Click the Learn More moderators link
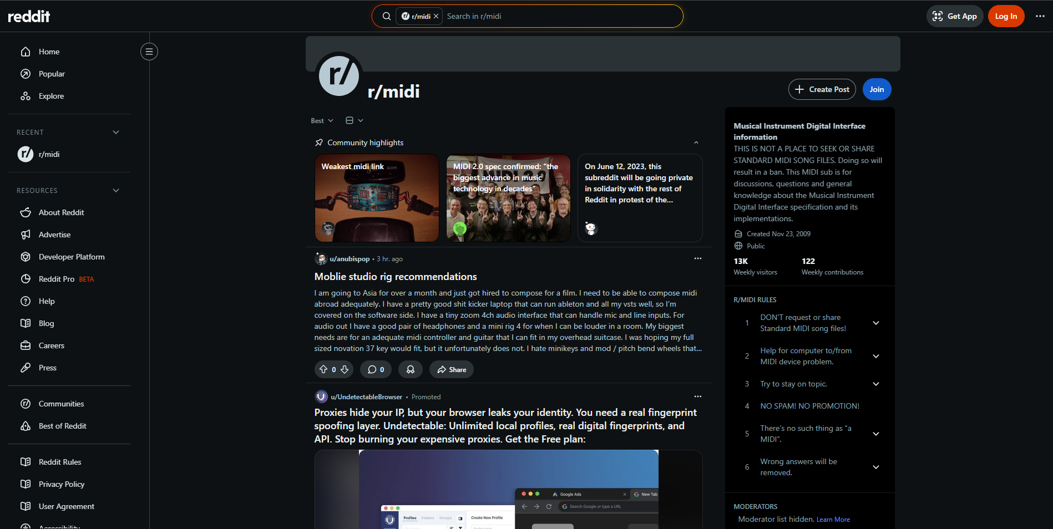 (833, 519)
